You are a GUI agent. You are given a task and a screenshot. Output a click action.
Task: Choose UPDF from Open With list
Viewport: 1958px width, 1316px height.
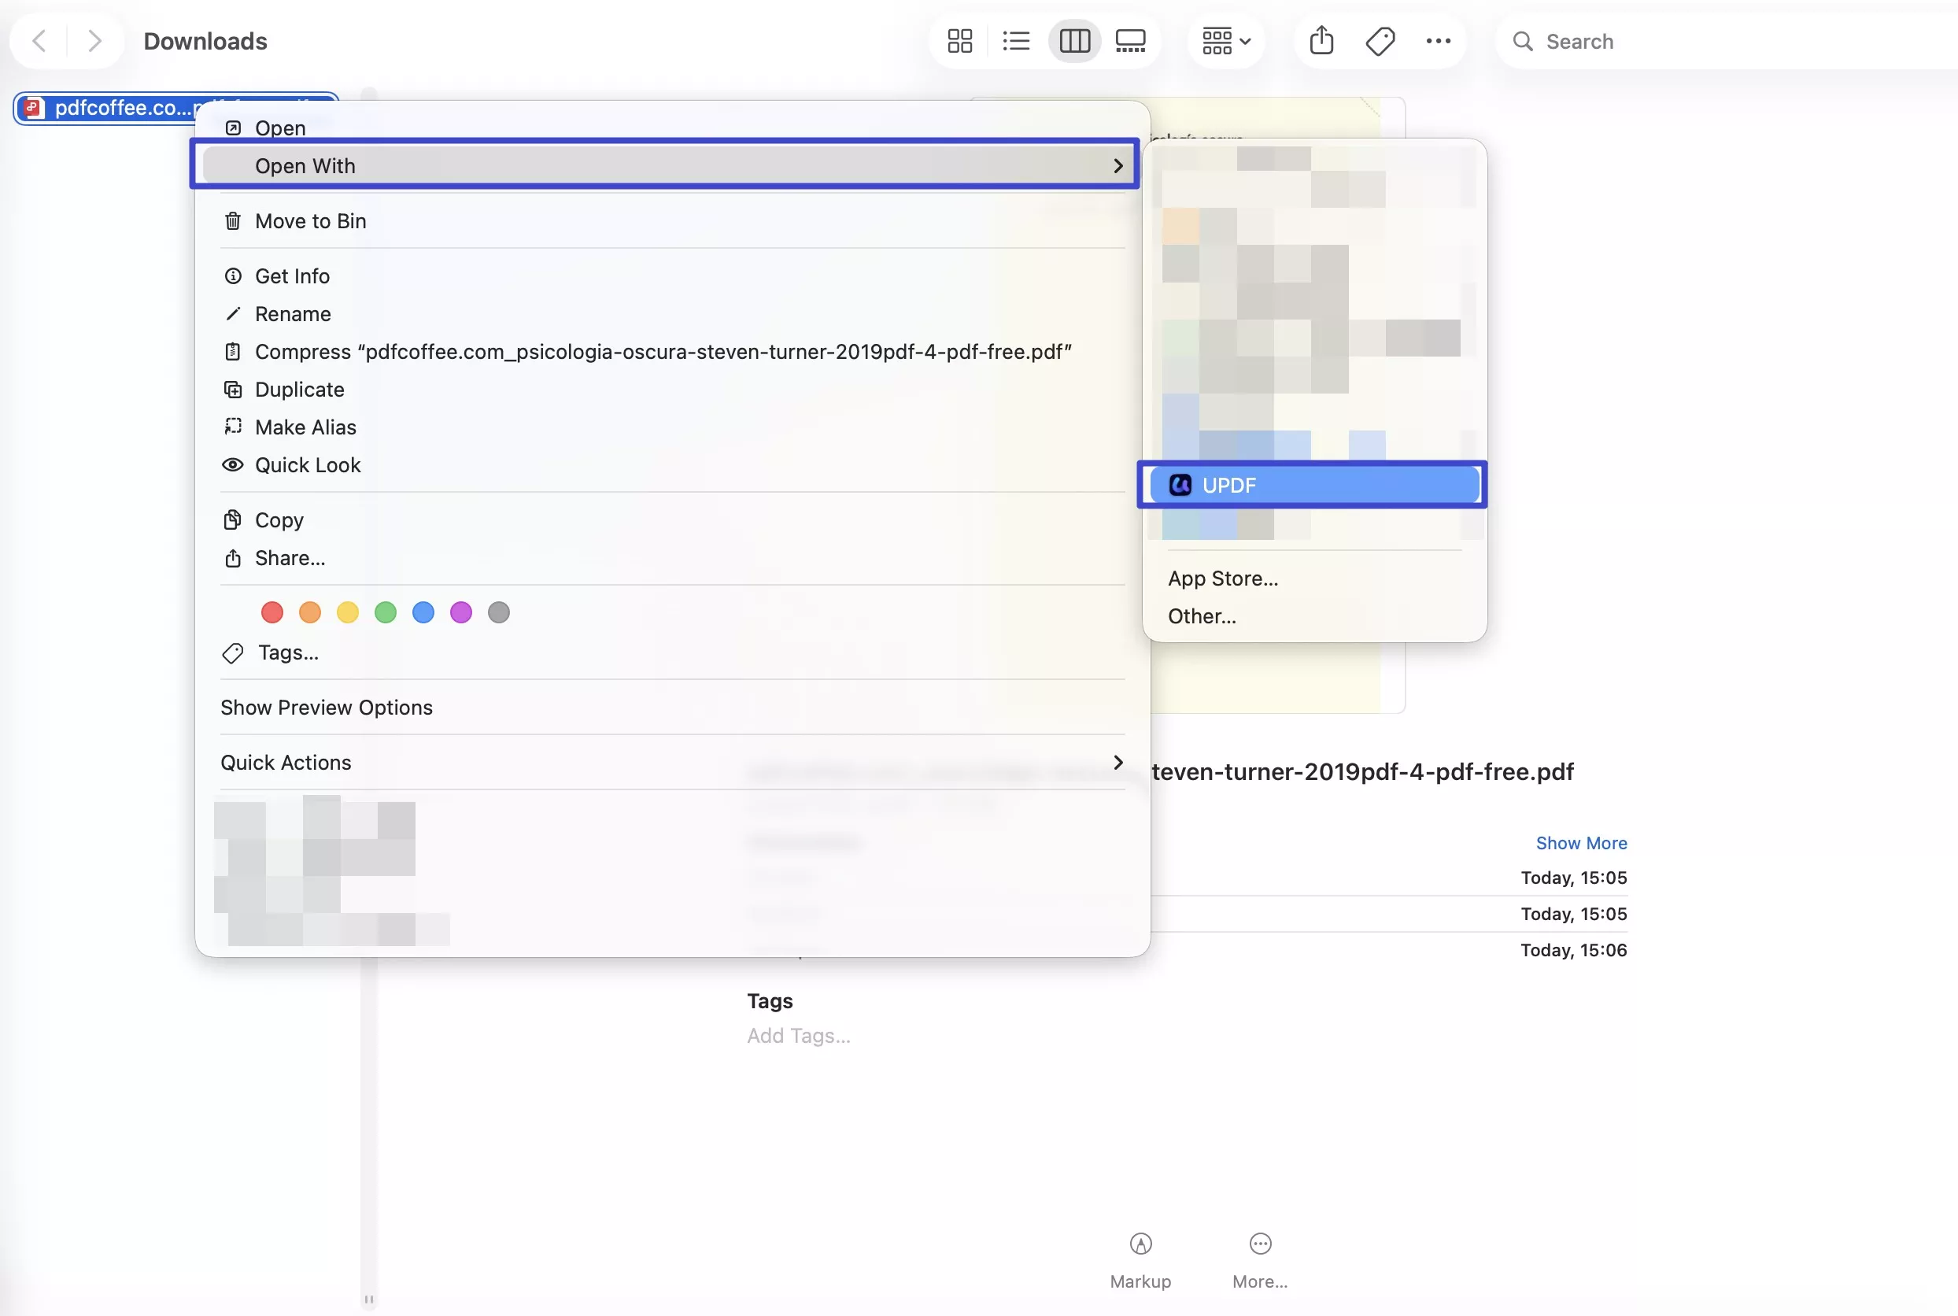pos(1312,485)
